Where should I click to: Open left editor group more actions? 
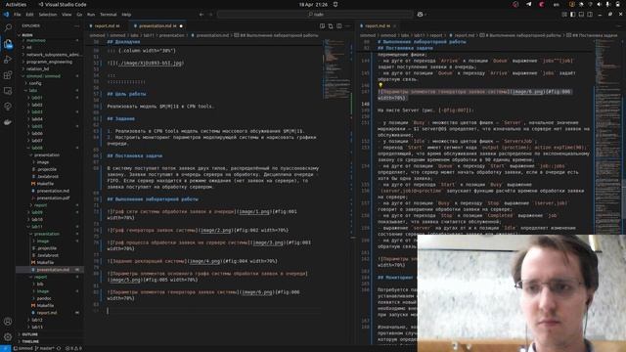(x=348, y=26)
